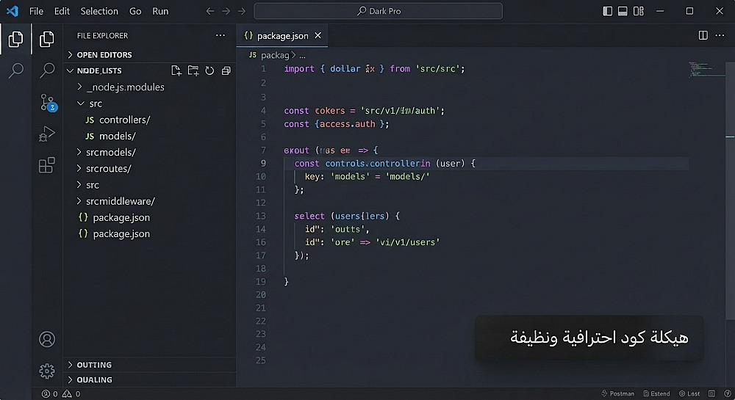Screen dimensions: 735x400
Task: Open the Extensions view icon
Action: click(x=47, y=164)
